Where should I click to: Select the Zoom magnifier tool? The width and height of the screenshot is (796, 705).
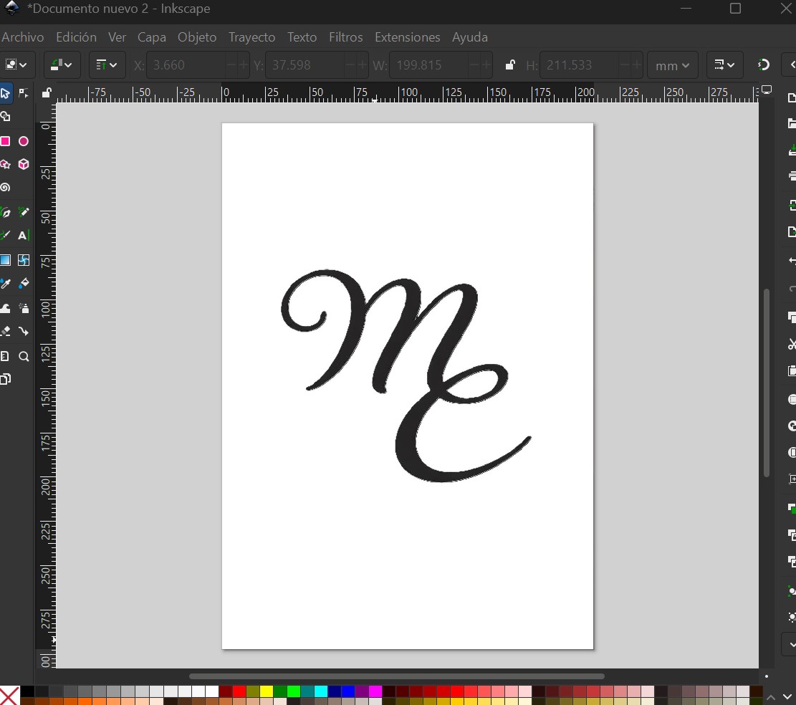click(24, 356)
